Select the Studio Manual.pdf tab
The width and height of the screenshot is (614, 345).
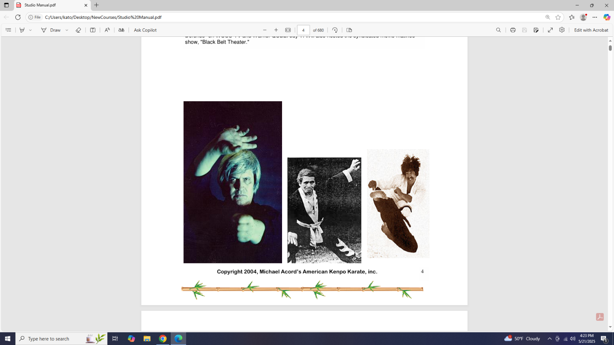52,5
